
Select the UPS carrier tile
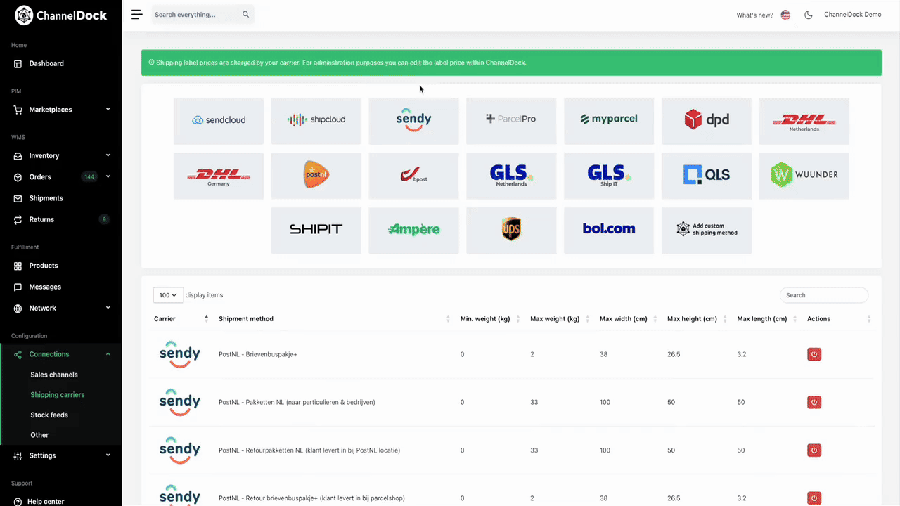click(511, 230)
